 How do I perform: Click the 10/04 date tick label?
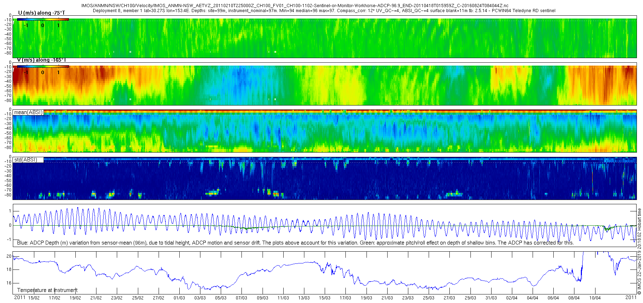click(595, 298)
